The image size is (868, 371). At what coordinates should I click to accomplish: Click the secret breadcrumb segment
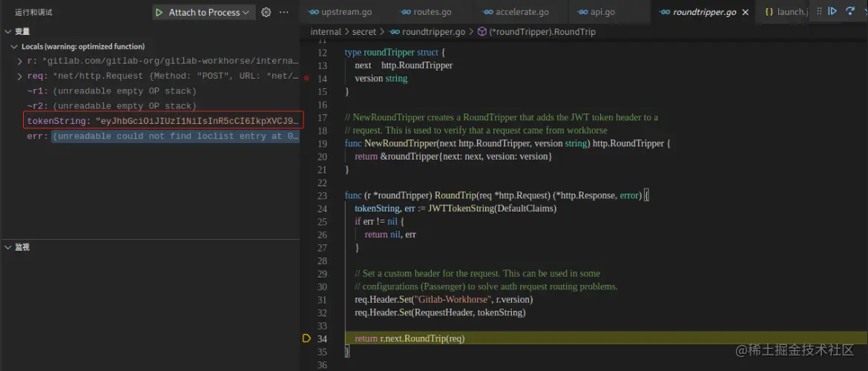[364, 32]
